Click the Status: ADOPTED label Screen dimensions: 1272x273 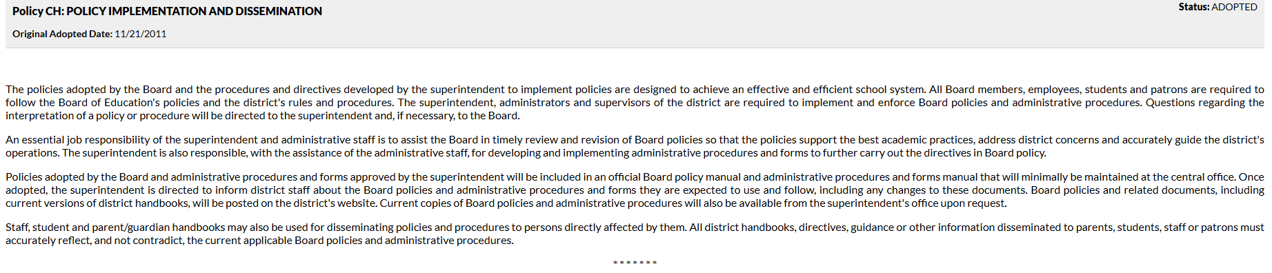1218,7
